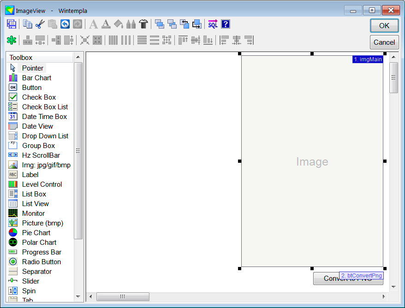Click the align rights icon
Image resolution: width=405 pixels, height=308 pixels.
tap(249, 40)
